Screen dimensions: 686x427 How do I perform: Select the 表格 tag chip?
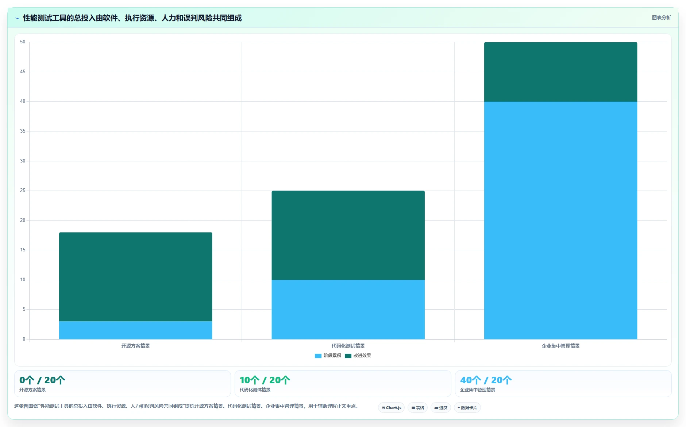point(417,408)
